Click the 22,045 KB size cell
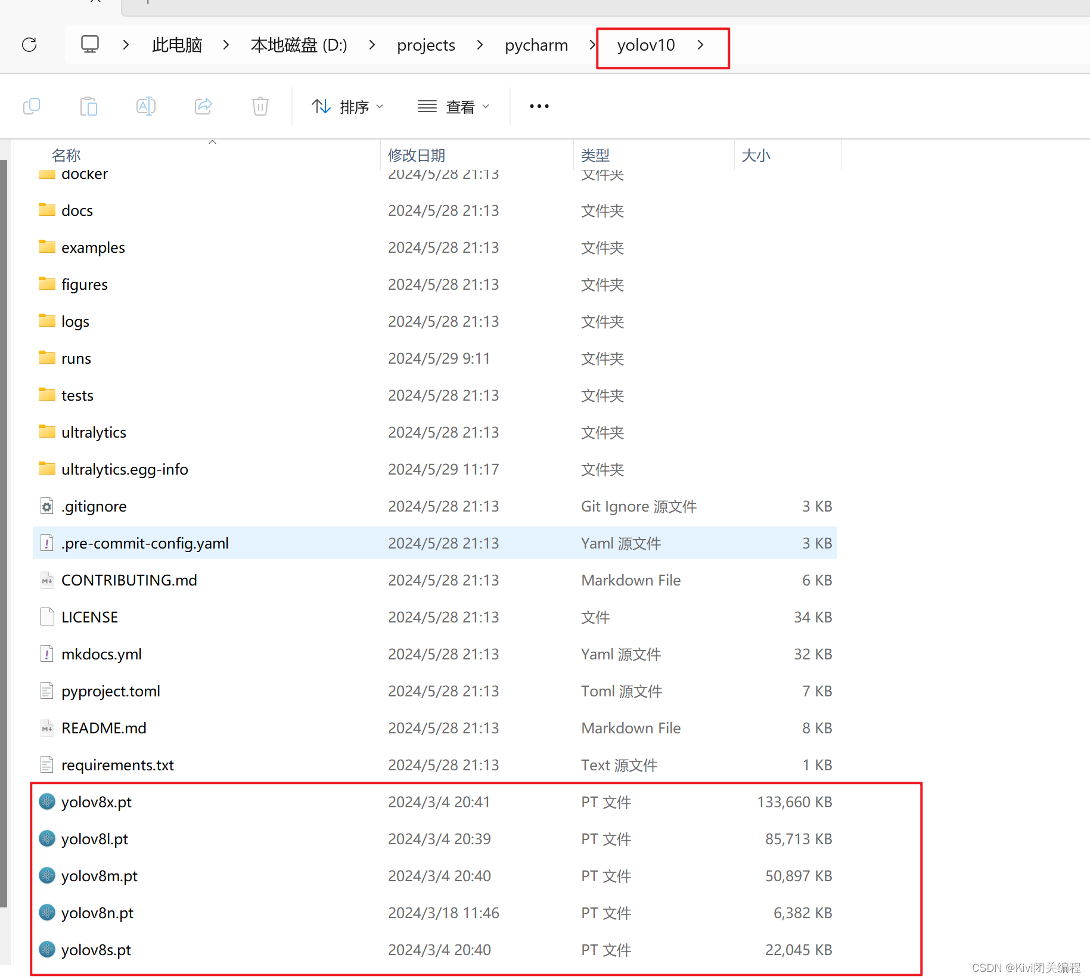 [799, 950]
